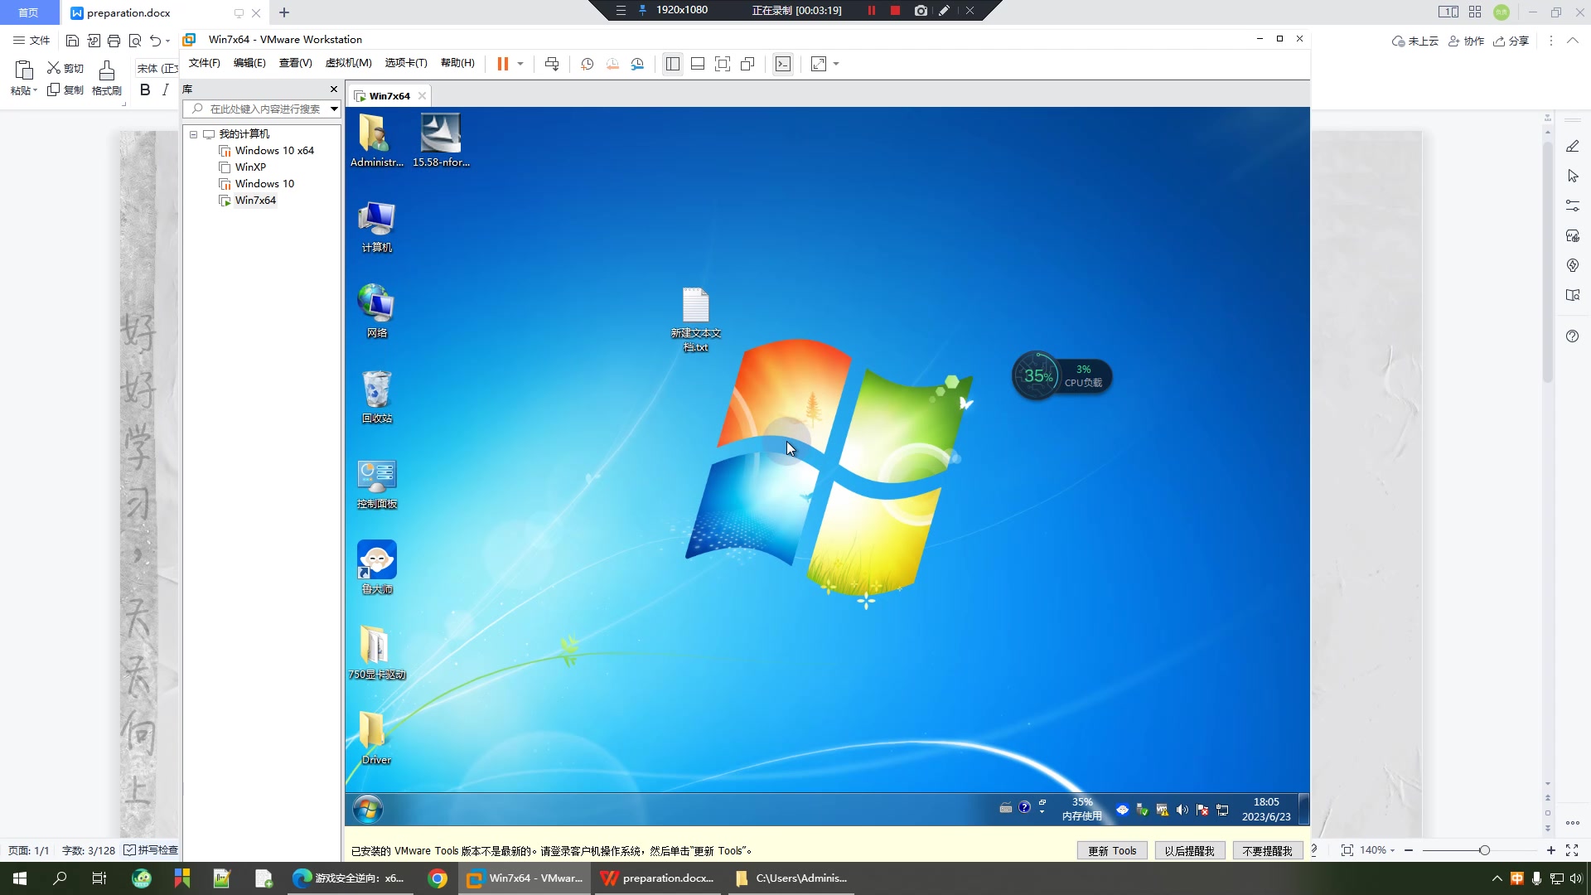Image resolution: width=1591 pixels, height=895 pixels.
Task: Select the 新建文本文档.txt file
Action: [x=696, y=320]
